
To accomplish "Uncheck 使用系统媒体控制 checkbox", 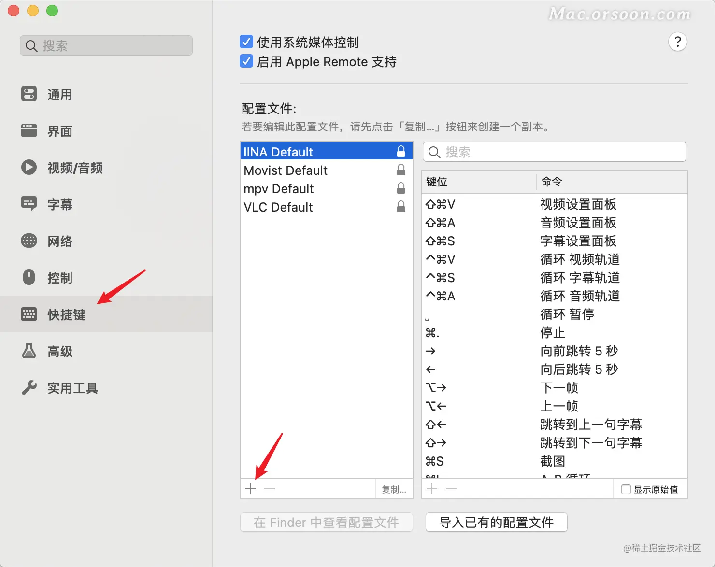I will 246,42.
